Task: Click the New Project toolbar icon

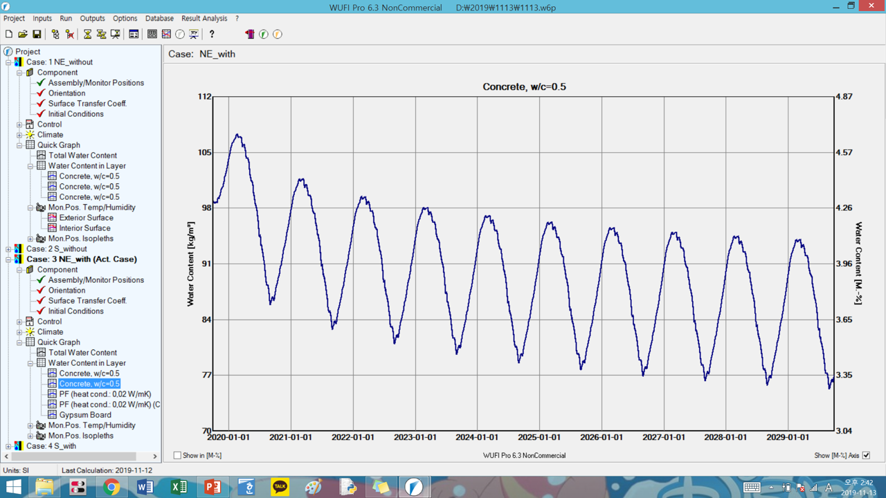Action: pos(9,34)
